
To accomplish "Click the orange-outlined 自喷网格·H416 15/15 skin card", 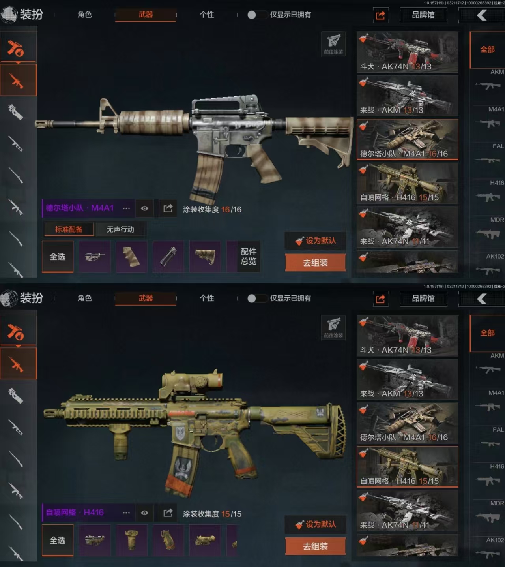I will tap(408, 467).
